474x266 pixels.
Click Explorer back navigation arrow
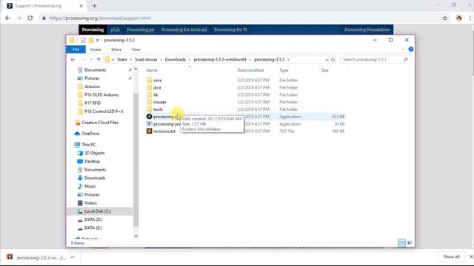tap(73, 60)
